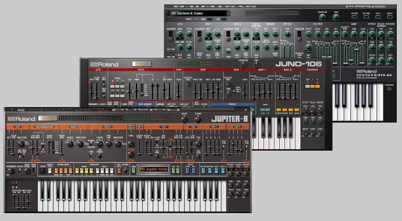Screen dimensions: 402x221
Task: Click the System-8 About button
Action: pos(390,17)
